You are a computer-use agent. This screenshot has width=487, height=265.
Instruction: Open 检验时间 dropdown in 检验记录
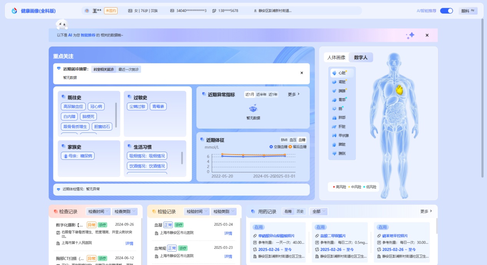(197, 212)
